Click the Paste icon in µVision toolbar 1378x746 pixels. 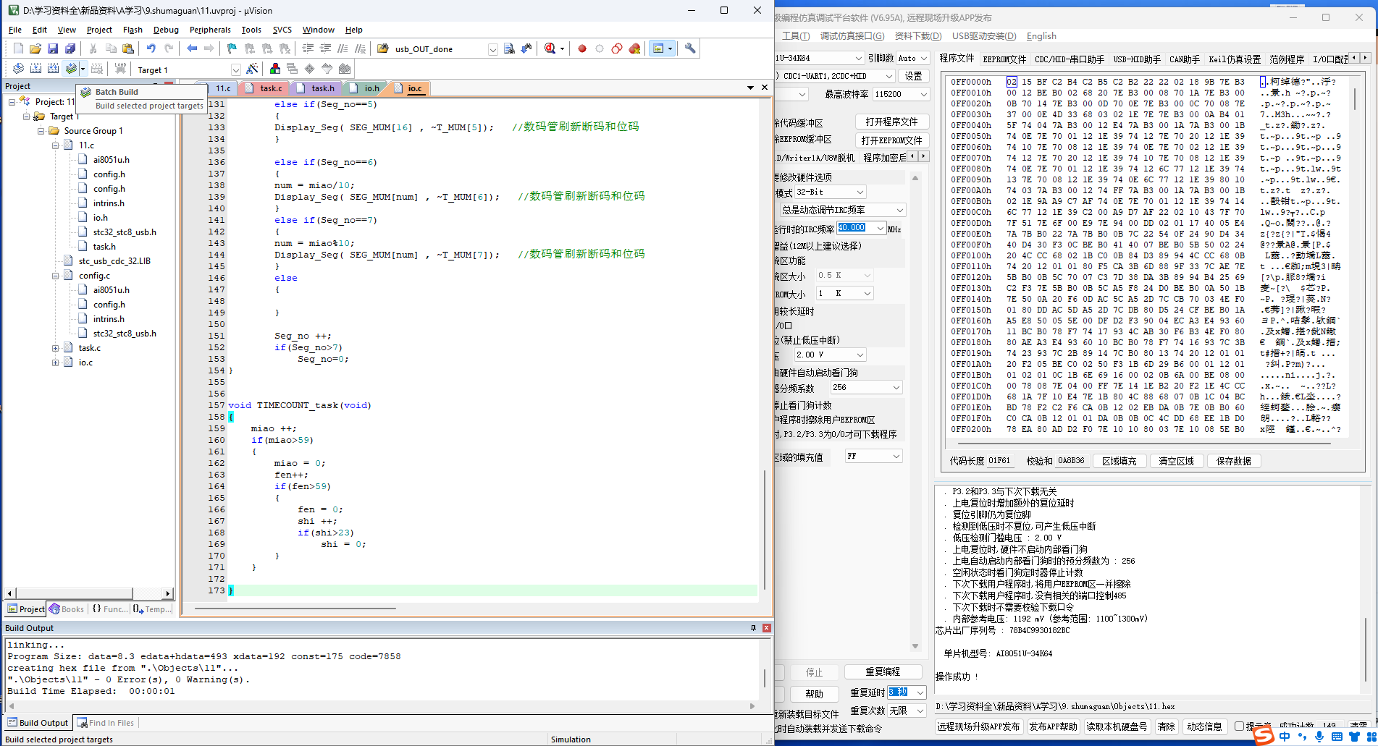pyautogui.click(x=128, y=48)
